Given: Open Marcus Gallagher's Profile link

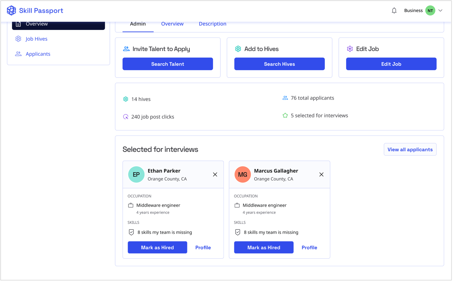Looking at the screenshot, I should tap(309, 247).
